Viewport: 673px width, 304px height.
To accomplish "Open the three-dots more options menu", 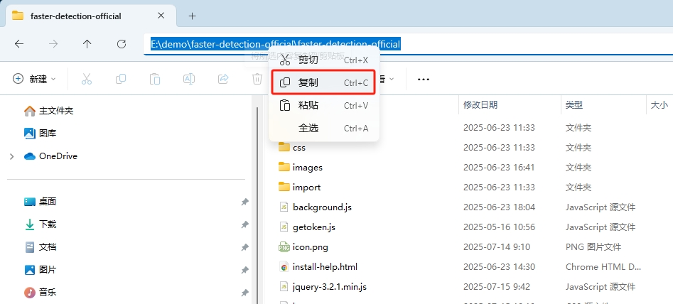I will coord(424,79).
